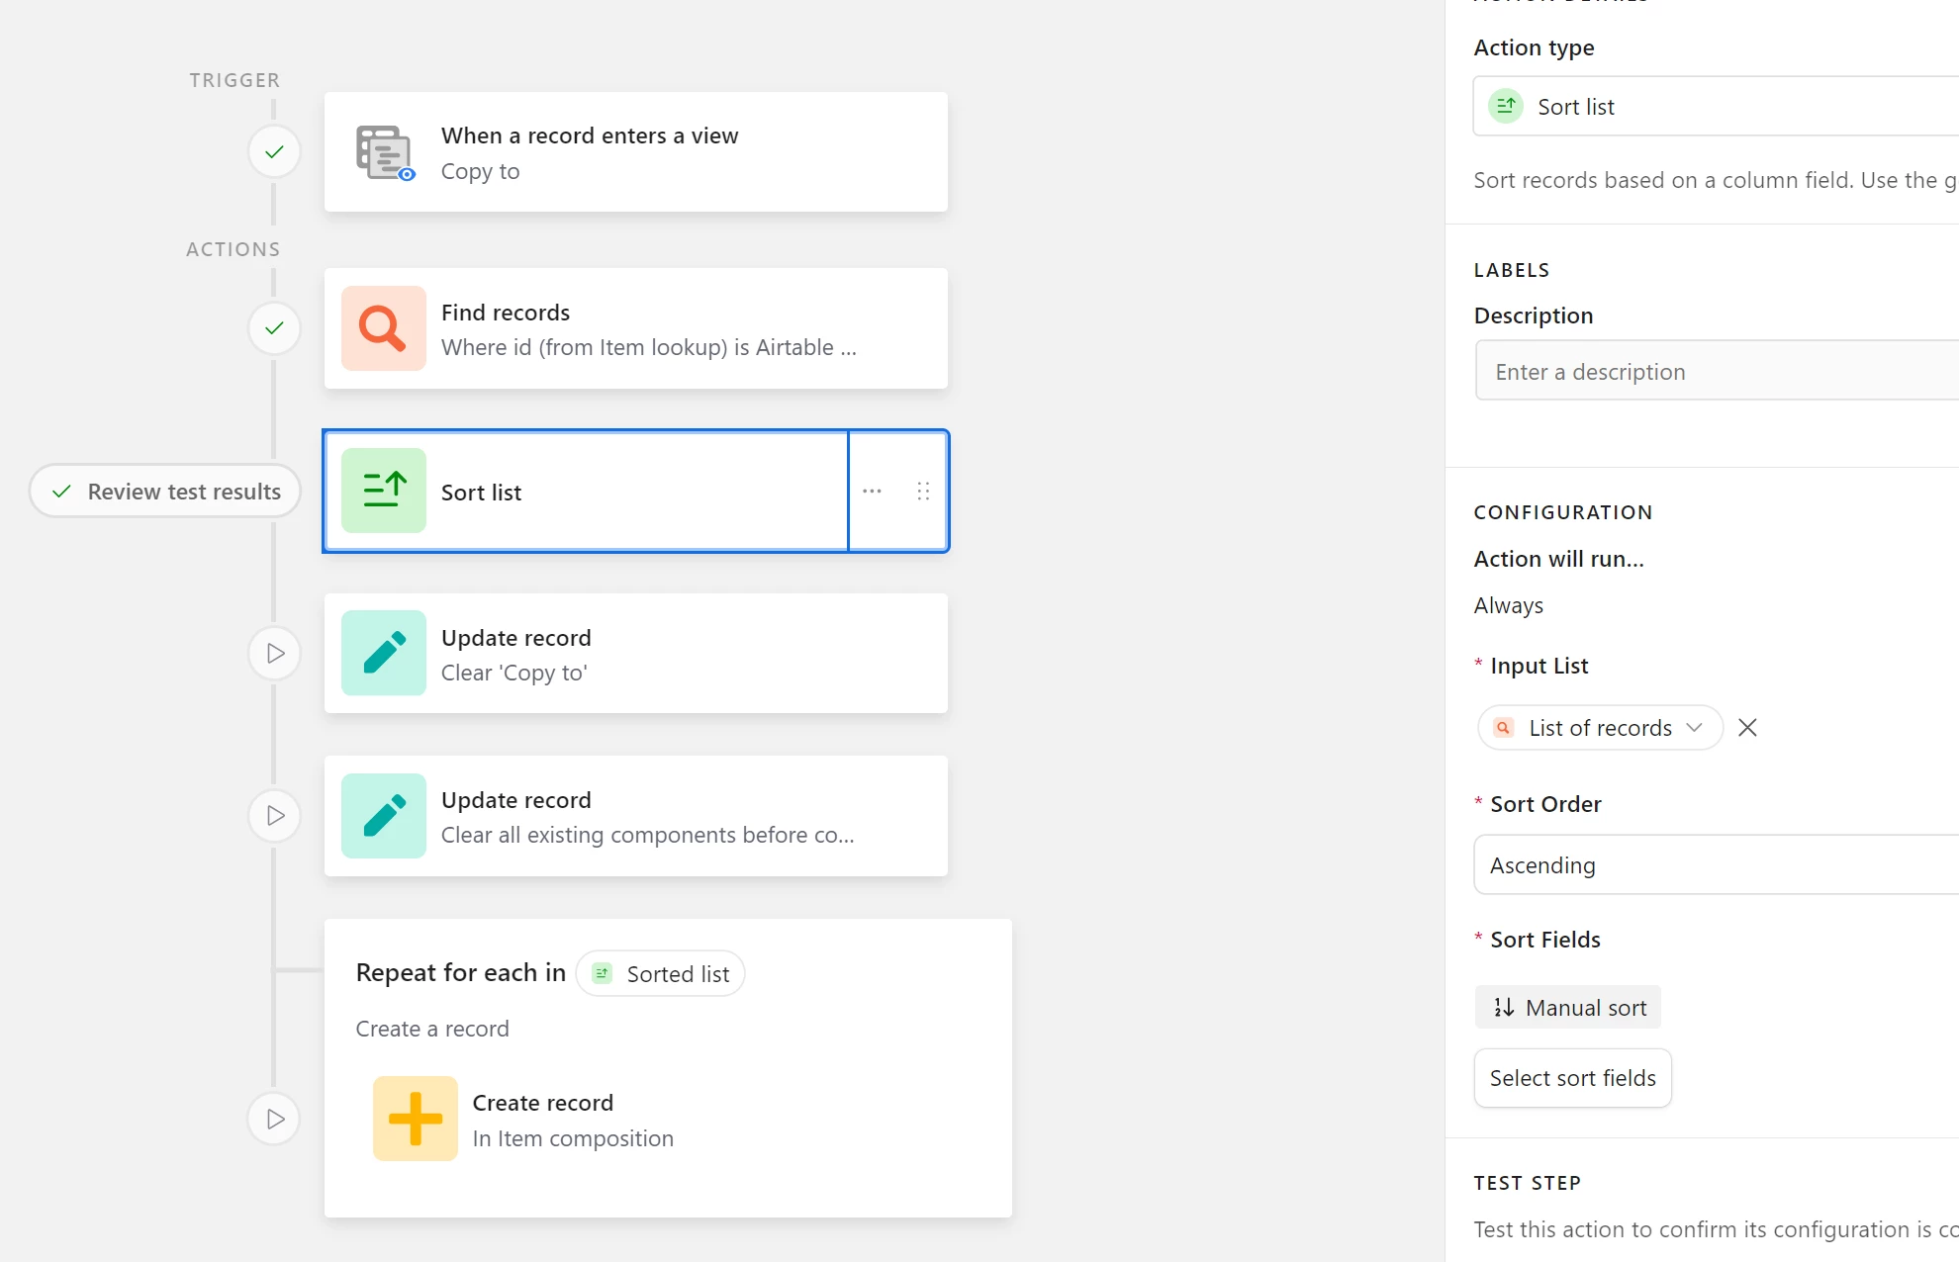Click the Review test results button
1959x1262 pixels.
point(165,492)
